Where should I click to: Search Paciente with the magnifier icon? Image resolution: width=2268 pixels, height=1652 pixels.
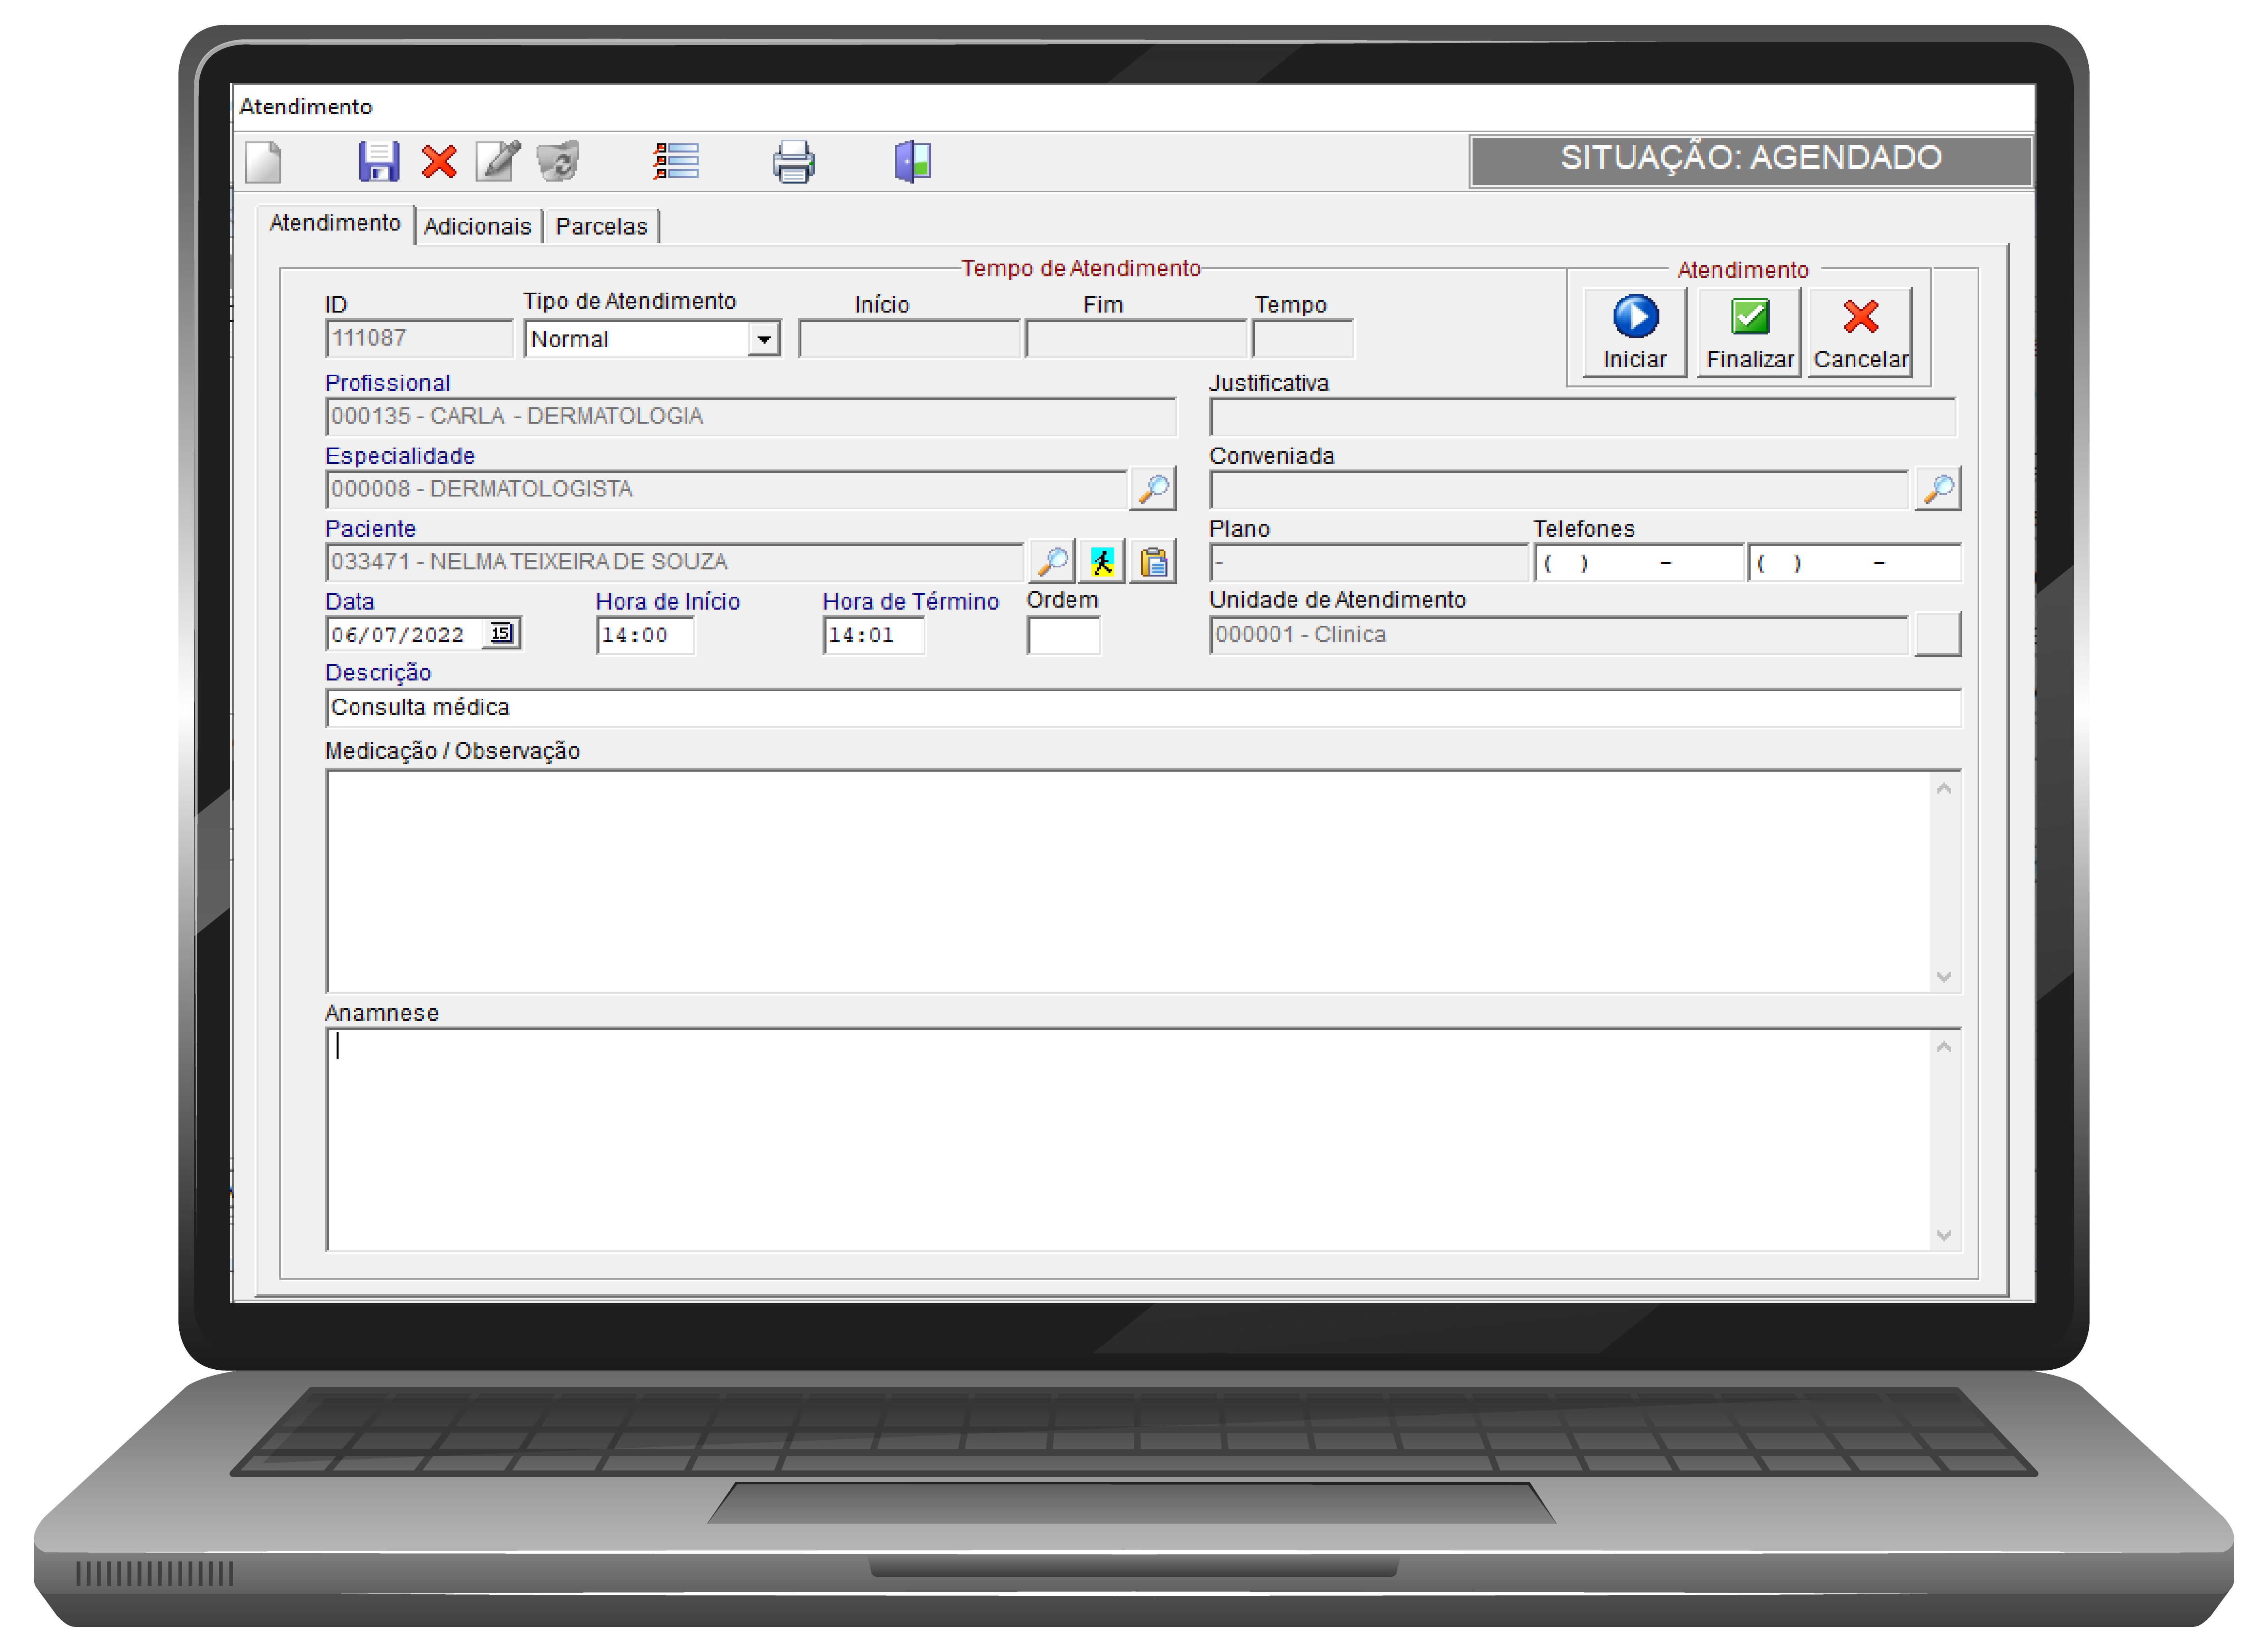click(x=1052, y=562)
